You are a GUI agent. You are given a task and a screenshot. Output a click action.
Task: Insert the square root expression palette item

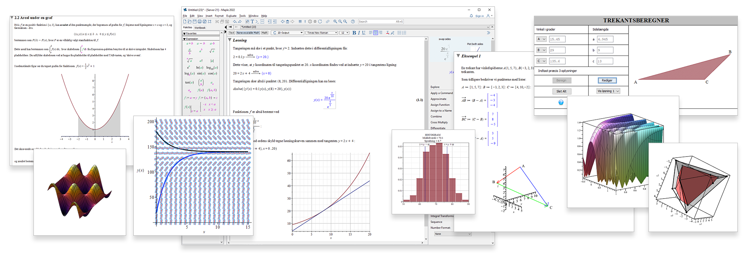click(x=212, y=51)
